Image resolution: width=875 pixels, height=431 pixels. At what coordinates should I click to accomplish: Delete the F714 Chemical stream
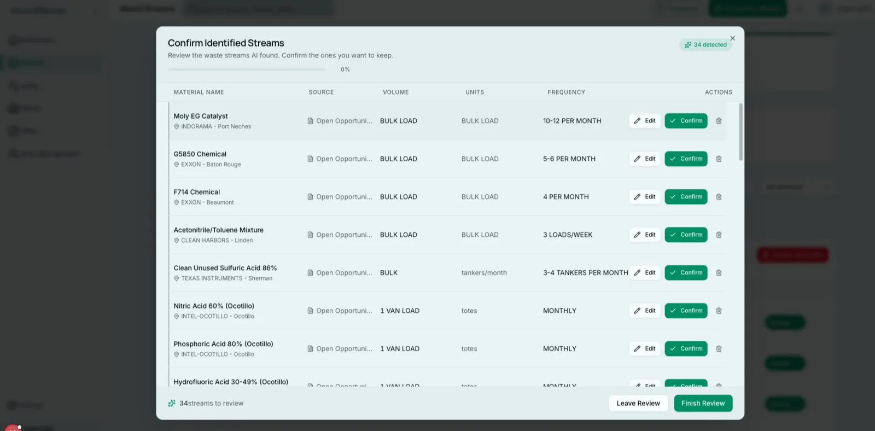coord(719,197)
